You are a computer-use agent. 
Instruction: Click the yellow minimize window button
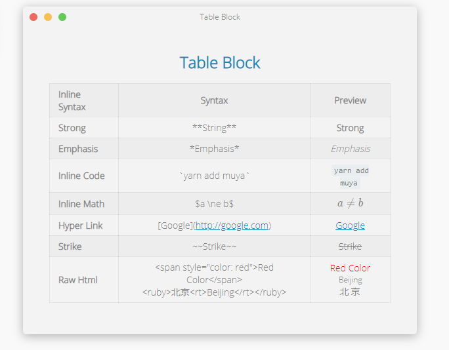(48, 17)
